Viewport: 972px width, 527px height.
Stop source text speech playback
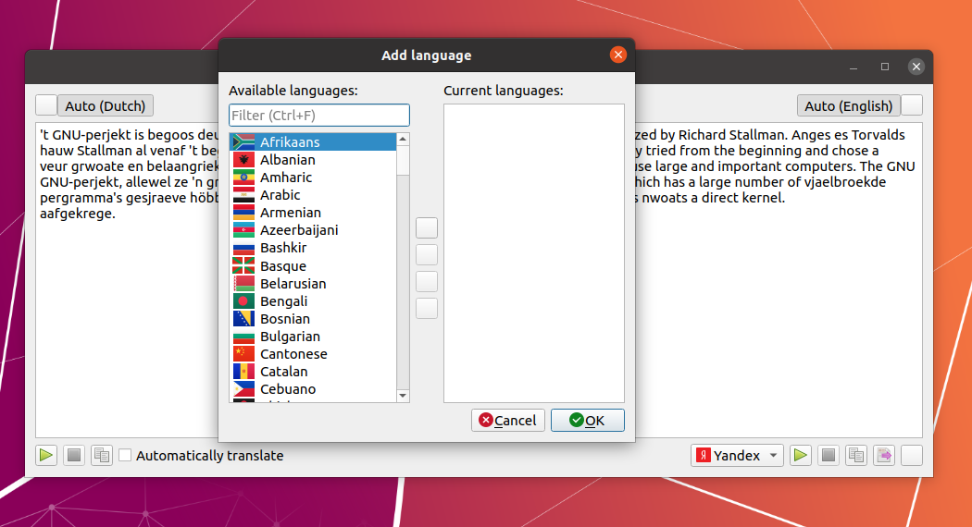(74, 455)
